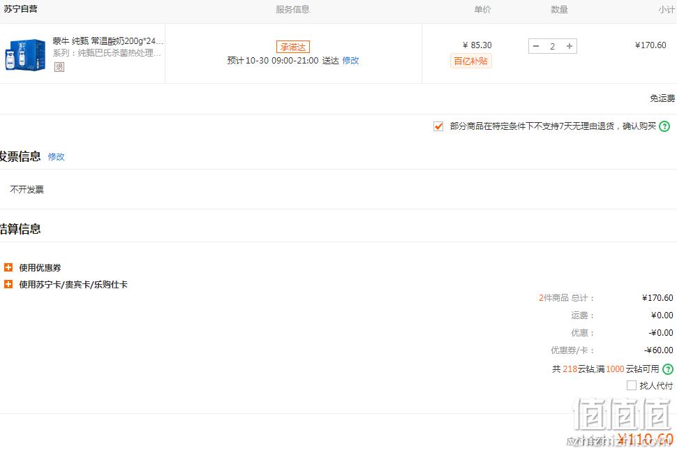Image resolution: width=677 pixels, height=453 pixels.
Task: Increase quantity with the plus button
Action: [x=570, y=46]
